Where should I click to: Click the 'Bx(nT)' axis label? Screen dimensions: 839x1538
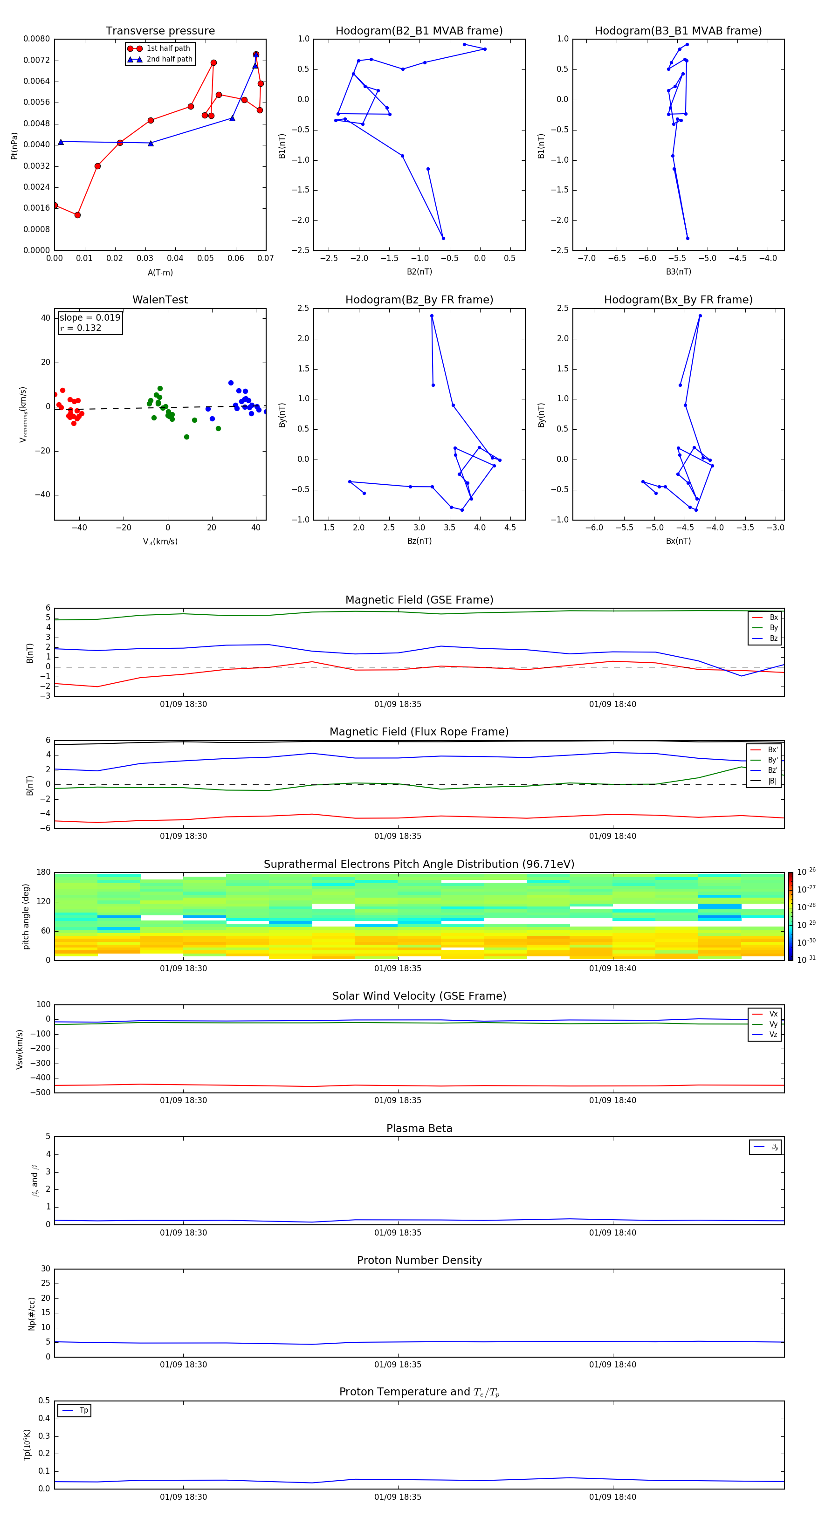[678, 541]
